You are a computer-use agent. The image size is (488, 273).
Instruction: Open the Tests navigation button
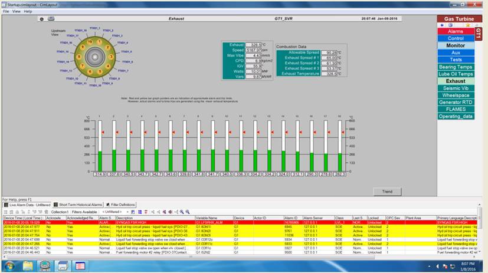tap(456, 60)
